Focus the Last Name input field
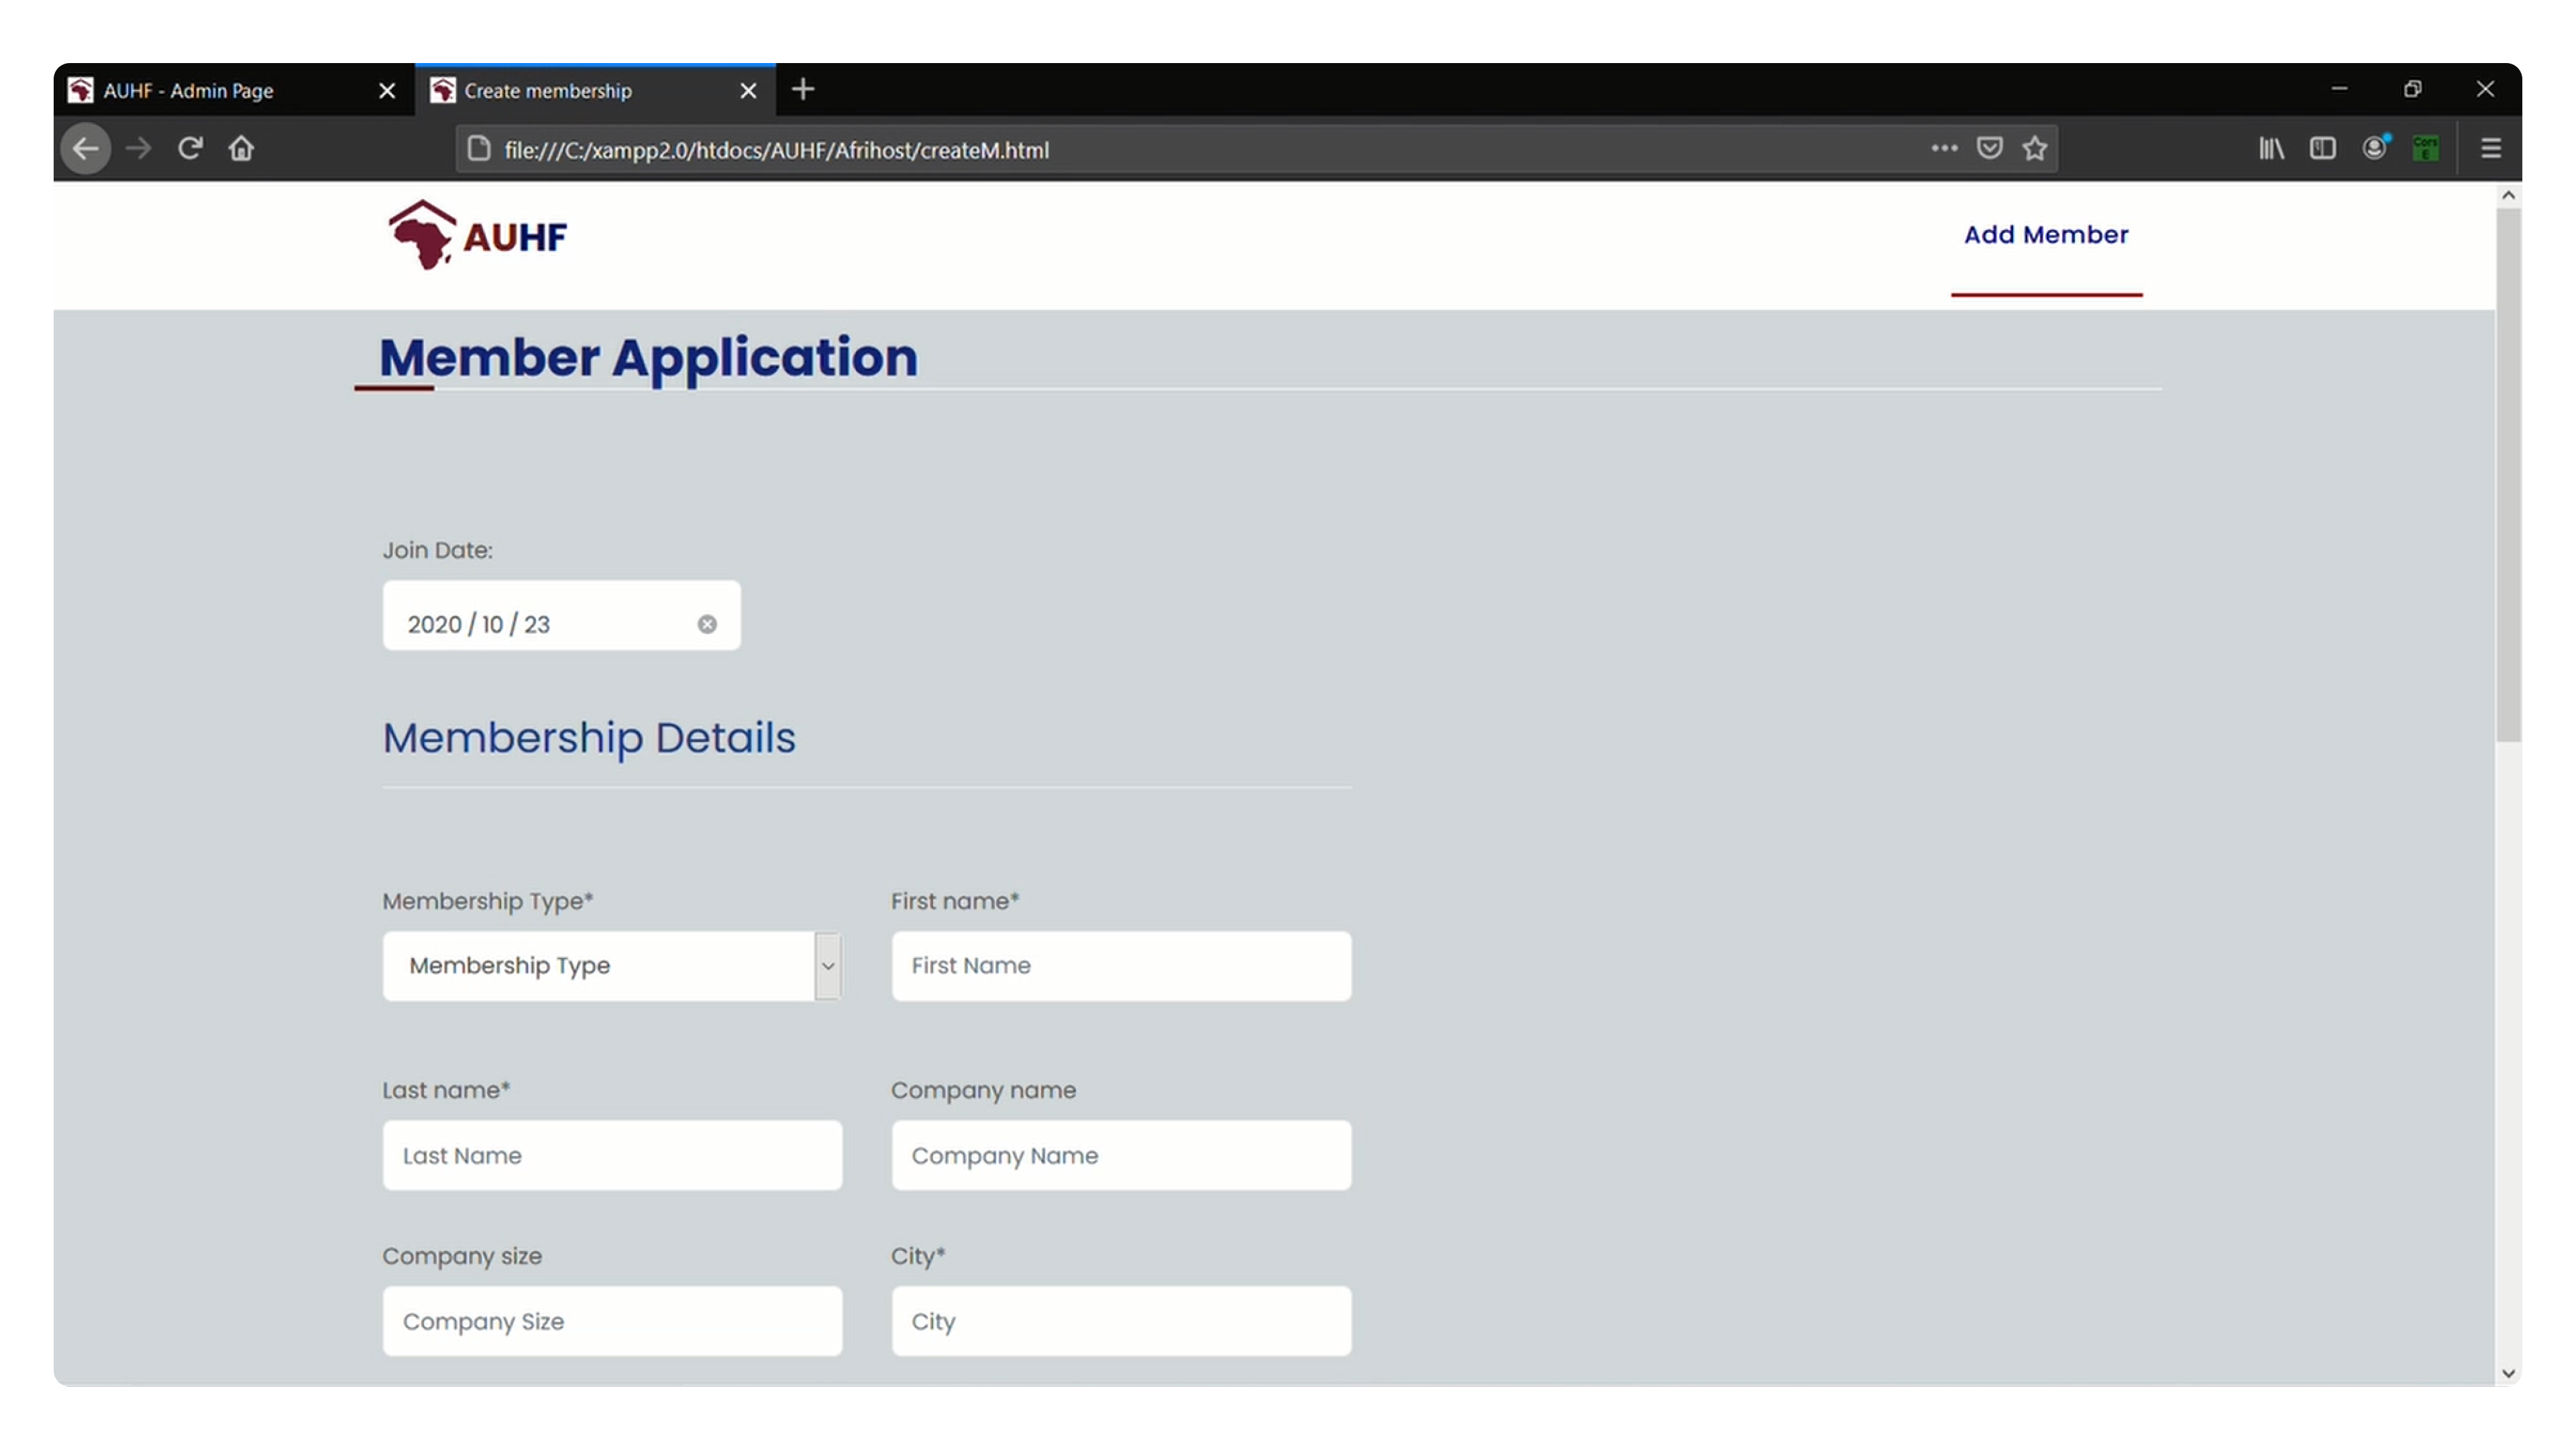This screenshot has width=2576, height=1449. [x=612, y=1155]
